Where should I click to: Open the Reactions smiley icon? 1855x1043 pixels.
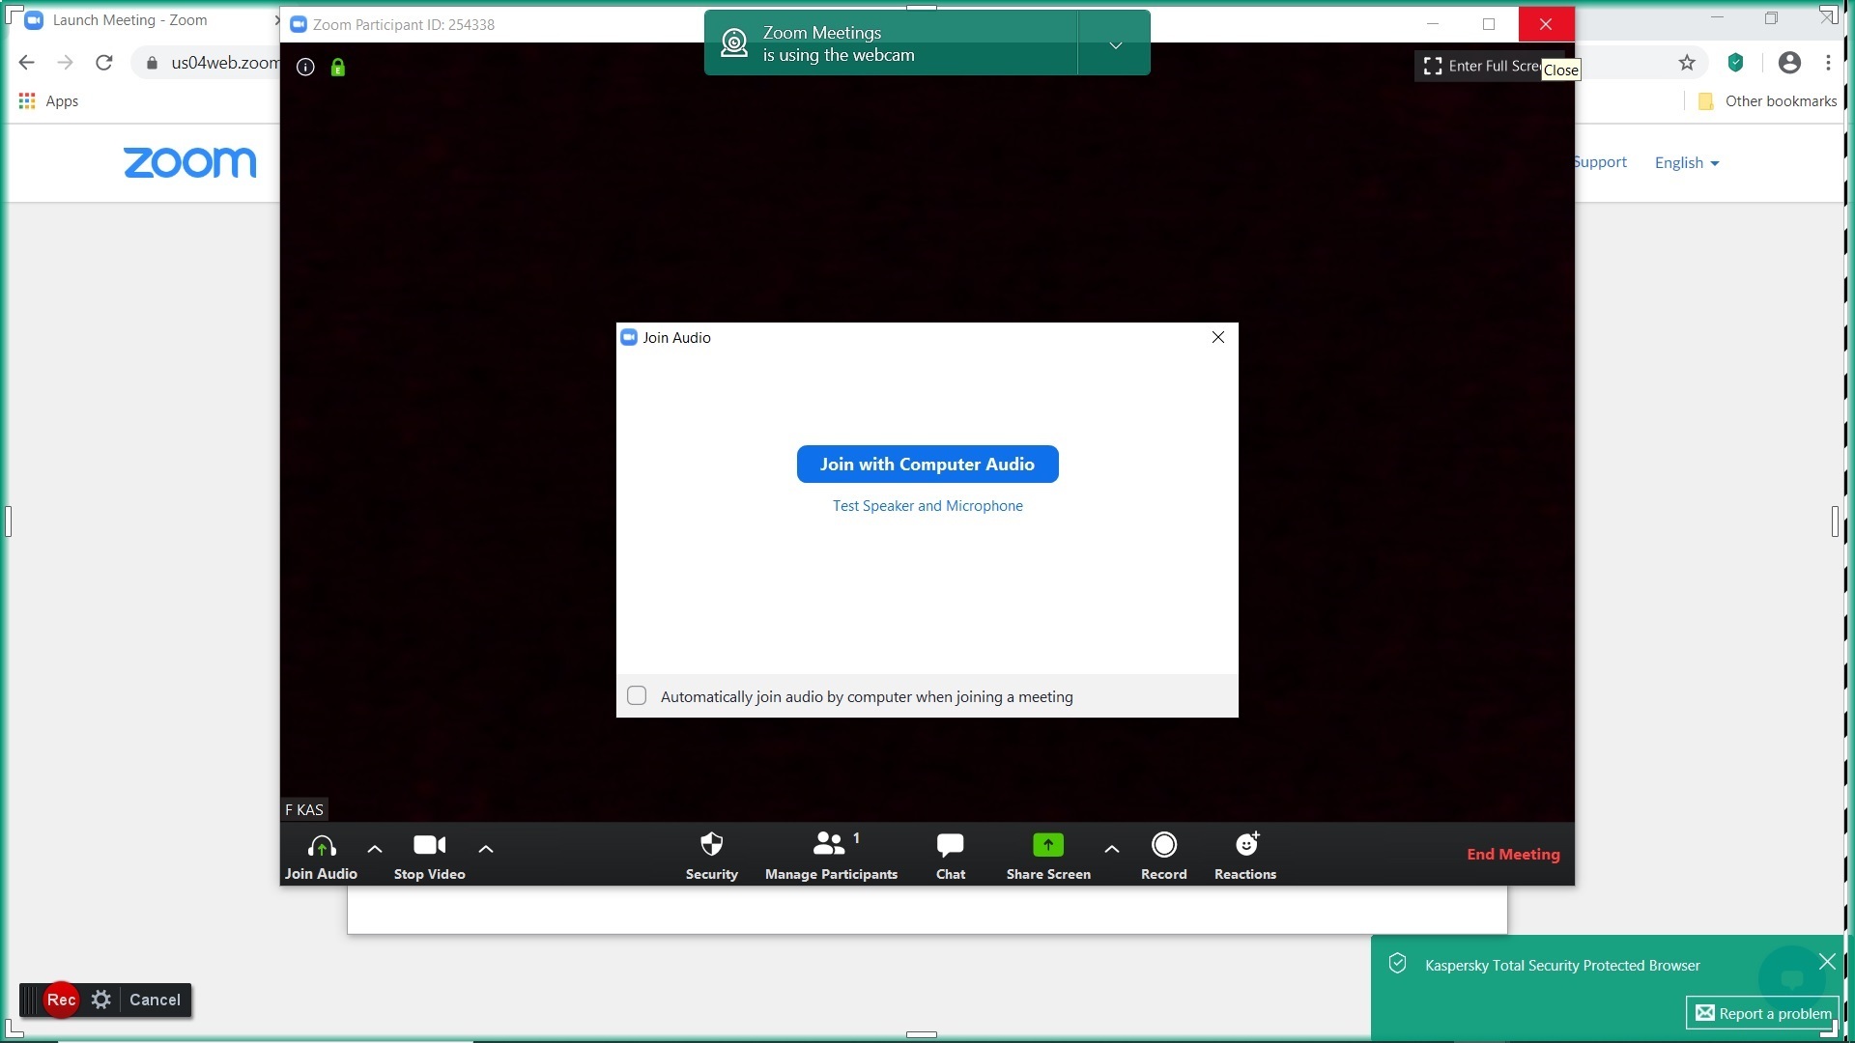(x=1247, y=844)
